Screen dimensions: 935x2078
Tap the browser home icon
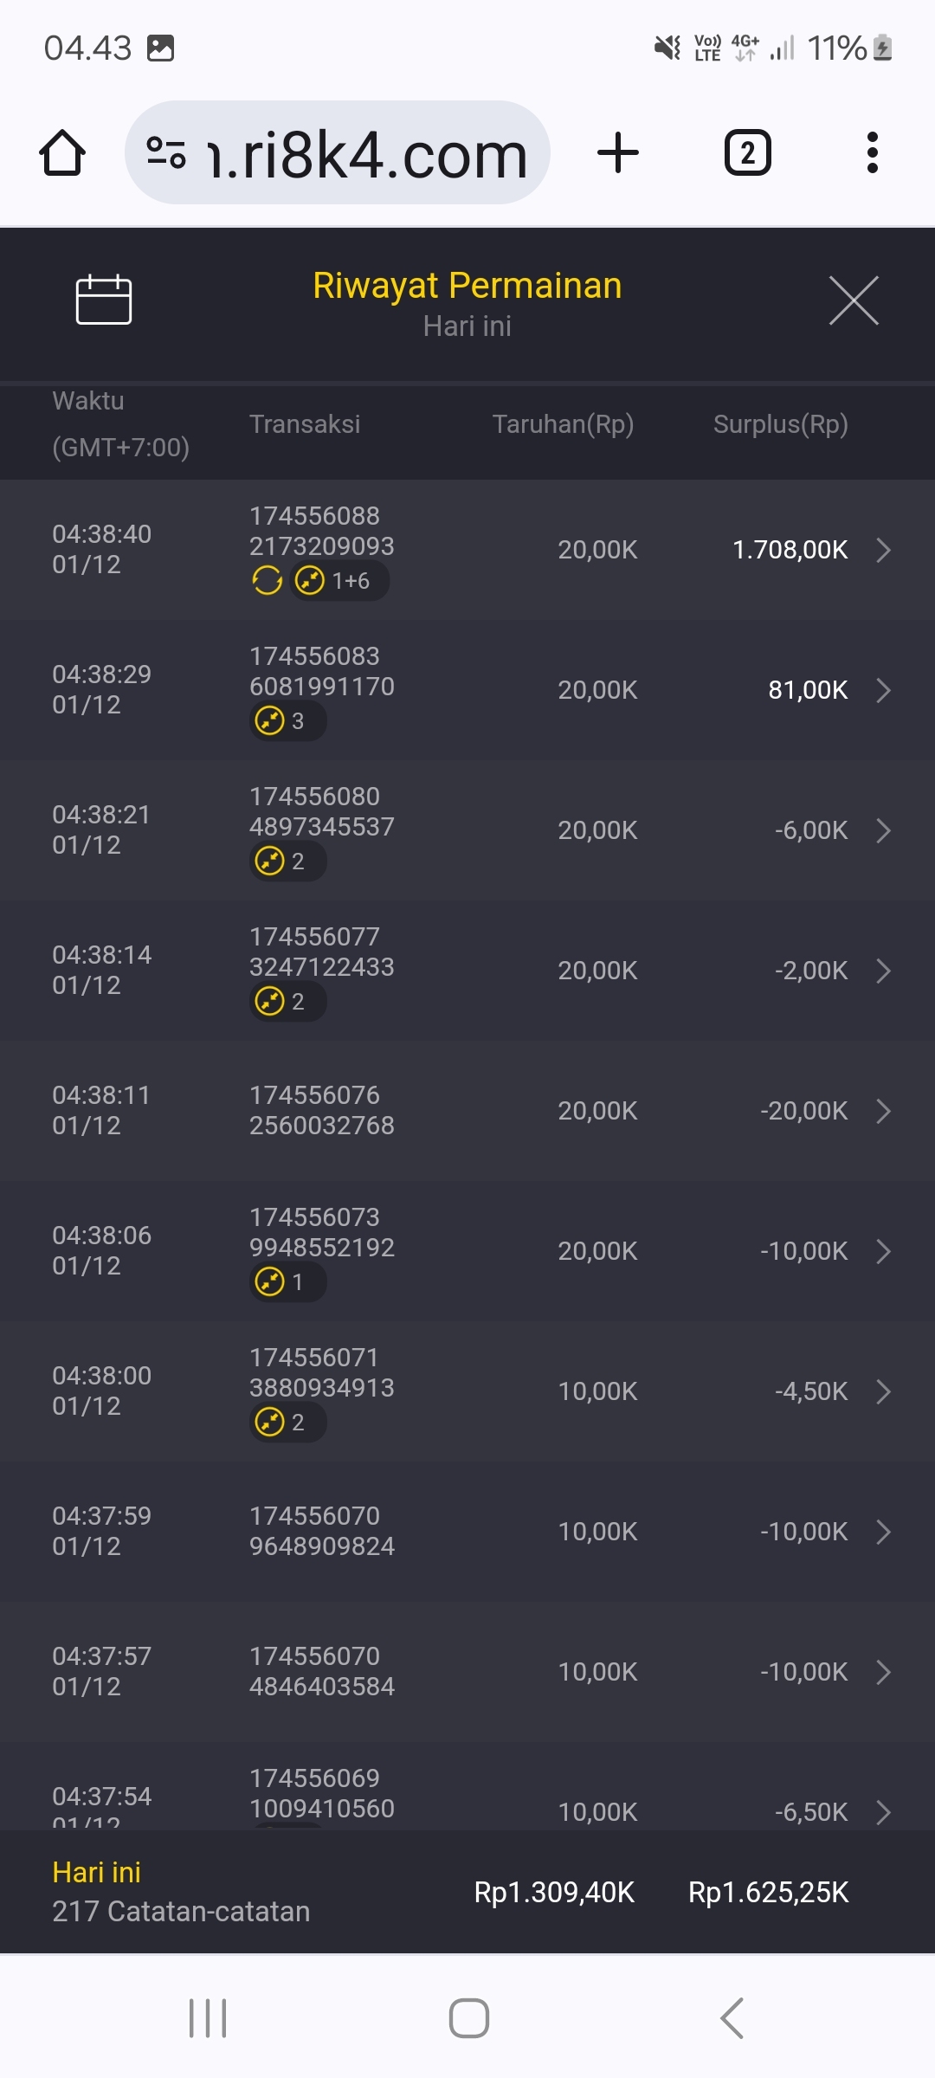(x=62, y=153)
